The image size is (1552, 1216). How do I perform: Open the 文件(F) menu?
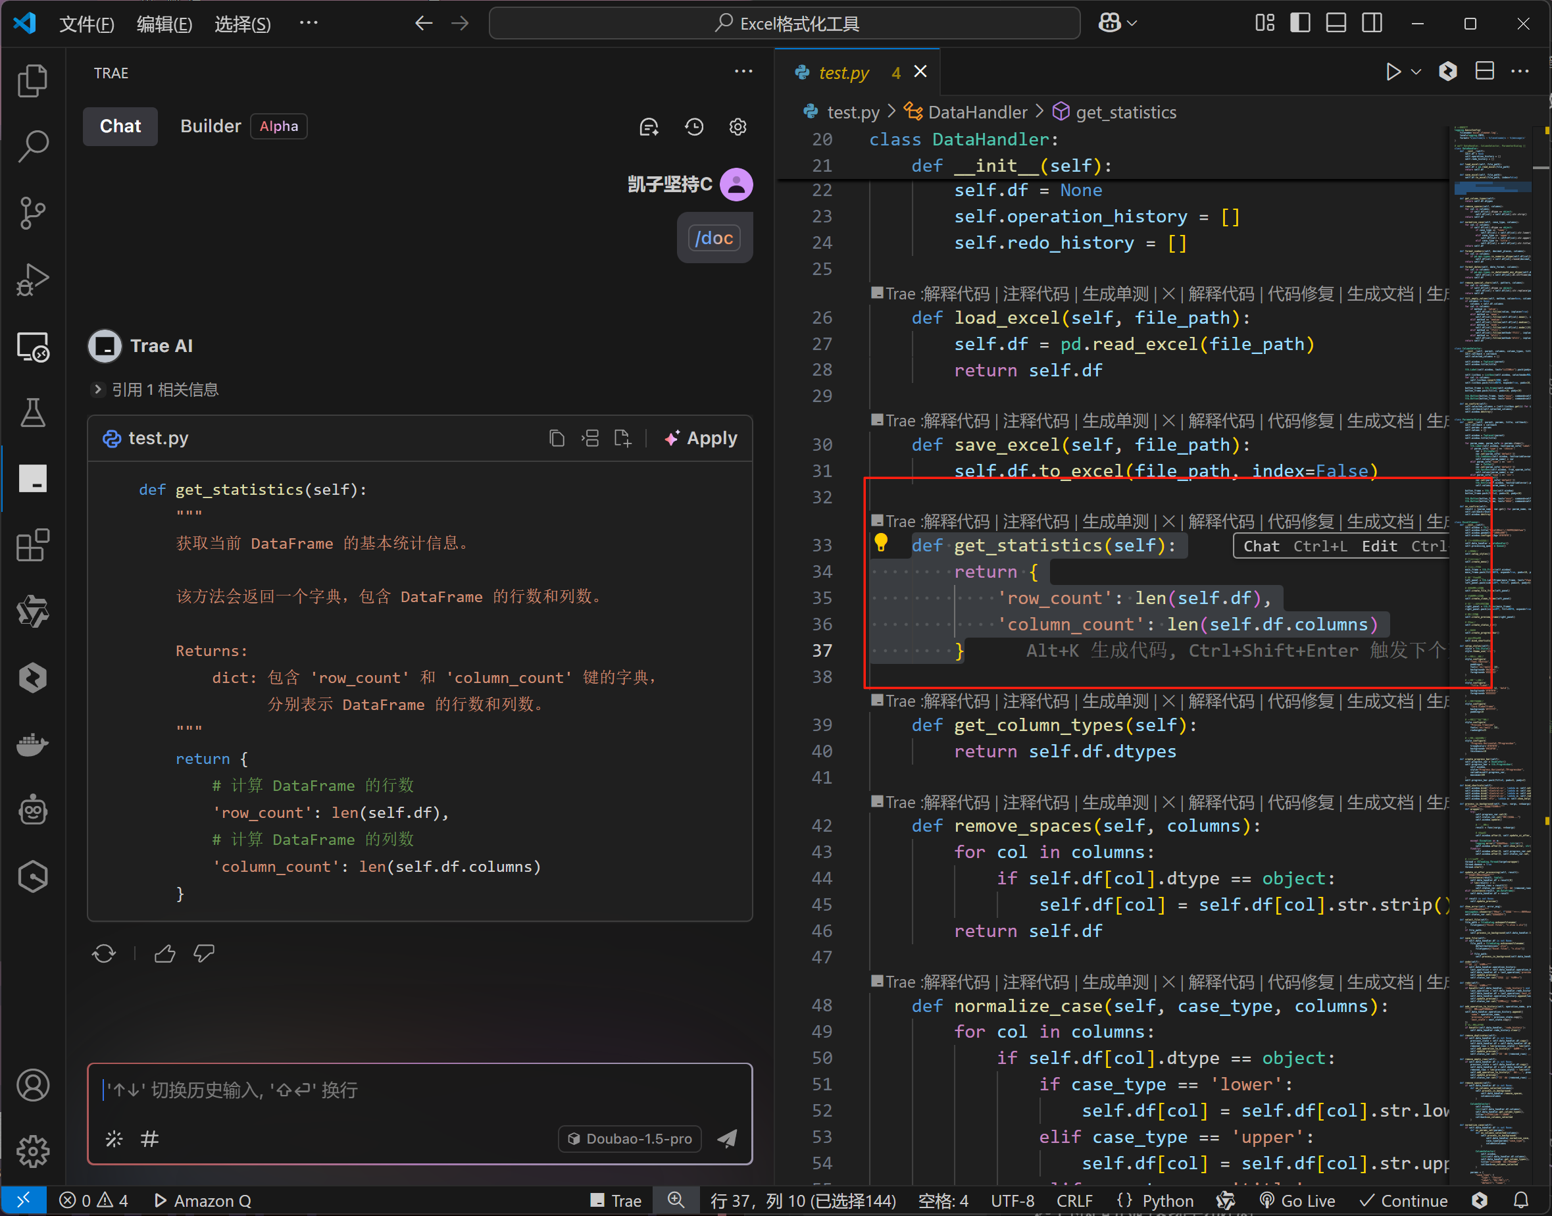[x=86, y=24]
